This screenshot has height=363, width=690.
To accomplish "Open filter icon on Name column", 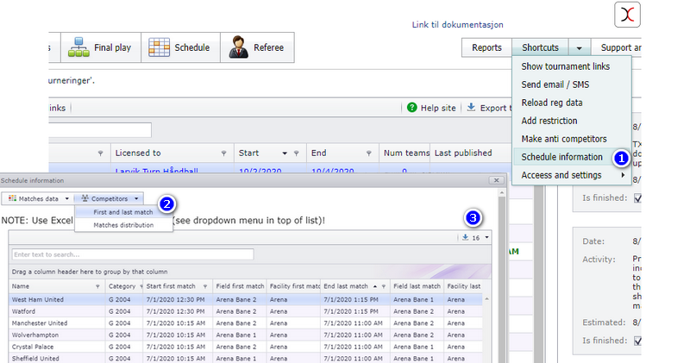I will (x=97, y=286).
